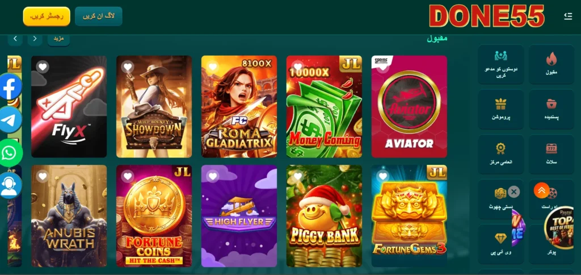Image resolution: width=581 pixels, height=275 pixels.
Task: Open the Facebook social icon
Action: (10, 86)
